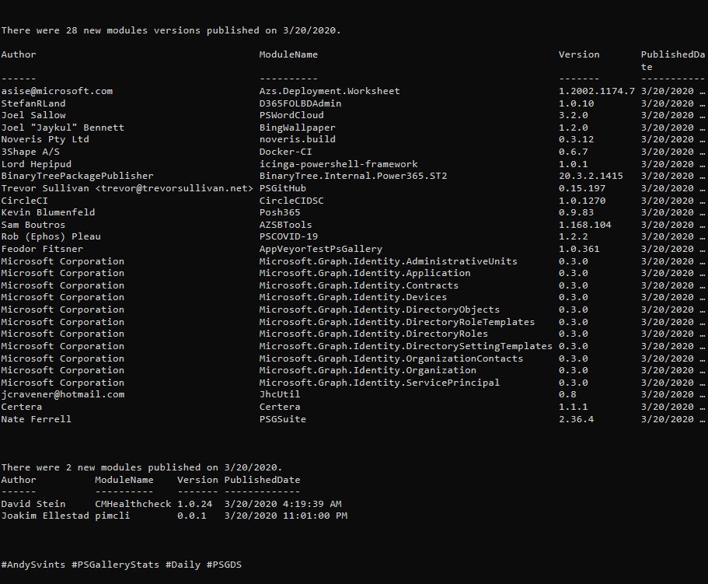Click module 'BinaryTree.Internal.Power365.ST2'

(353, 177)
